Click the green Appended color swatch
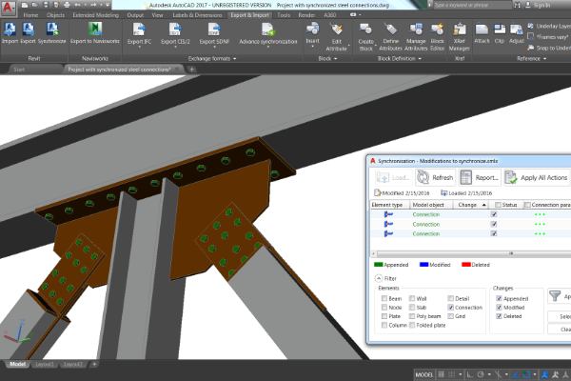This screenshot has height=381, width=571. coord(379,265)
